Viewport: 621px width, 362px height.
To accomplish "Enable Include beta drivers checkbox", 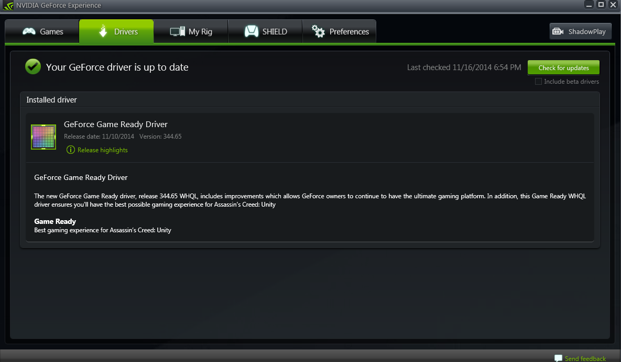I will tap(538, 82).
